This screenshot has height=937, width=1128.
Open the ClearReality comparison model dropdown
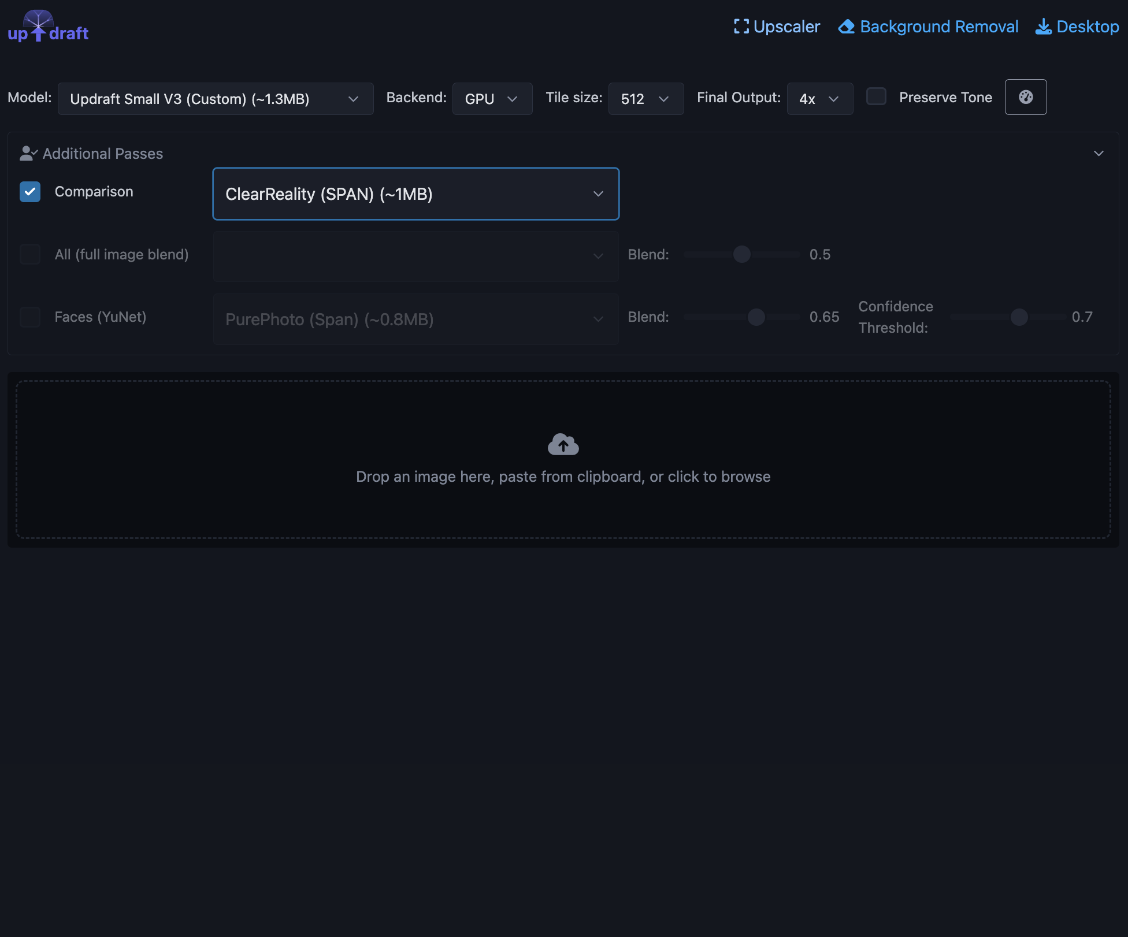(416, 194)
